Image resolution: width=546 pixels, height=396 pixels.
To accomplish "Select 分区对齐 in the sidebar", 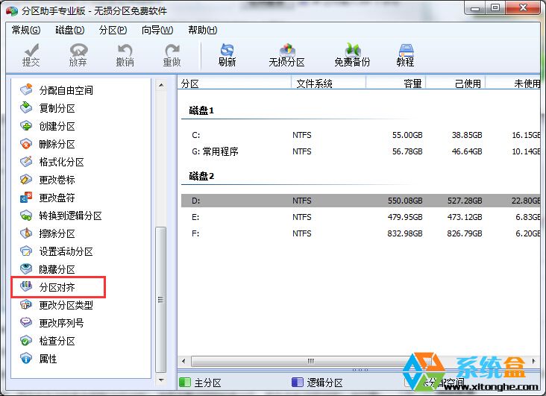I will (x=57, y=287).
